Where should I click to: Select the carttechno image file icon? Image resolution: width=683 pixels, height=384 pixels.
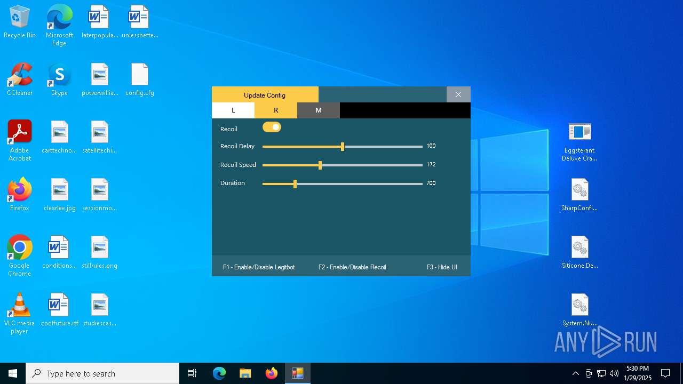click(x=59, y=138)
